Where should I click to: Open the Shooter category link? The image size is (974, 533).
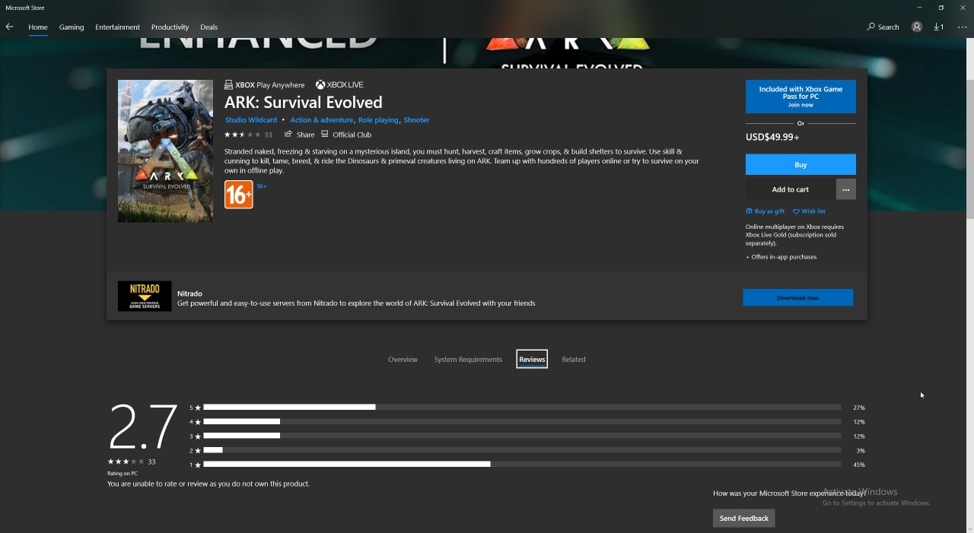point(416,120)
